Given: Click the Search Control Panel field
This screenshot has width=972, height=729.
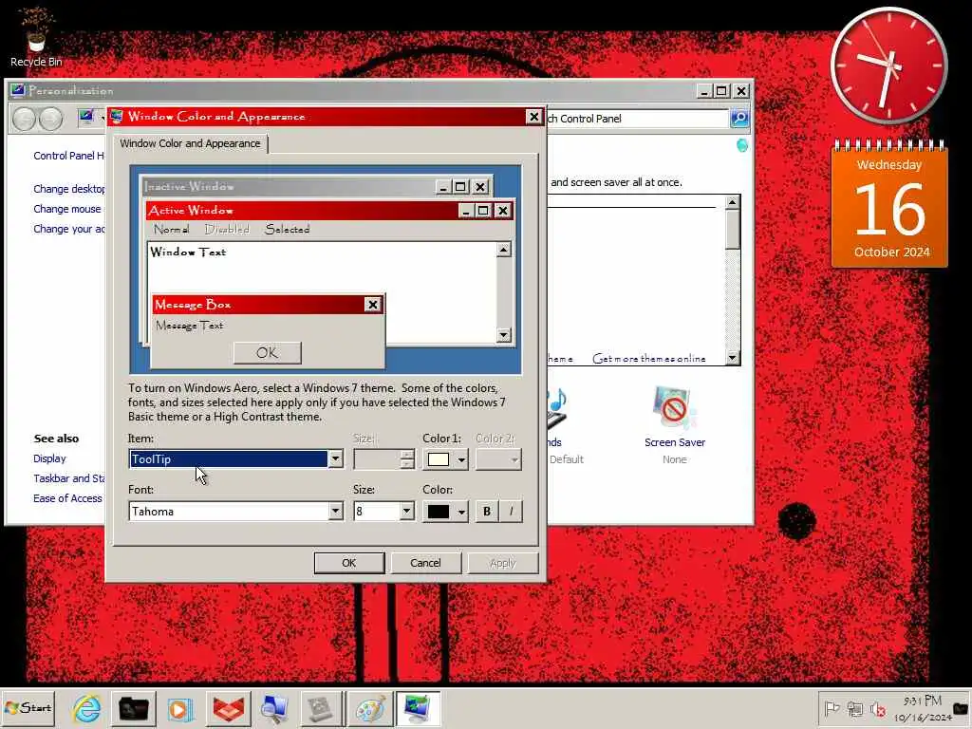Looking at the screenshot, I should 637,119.
